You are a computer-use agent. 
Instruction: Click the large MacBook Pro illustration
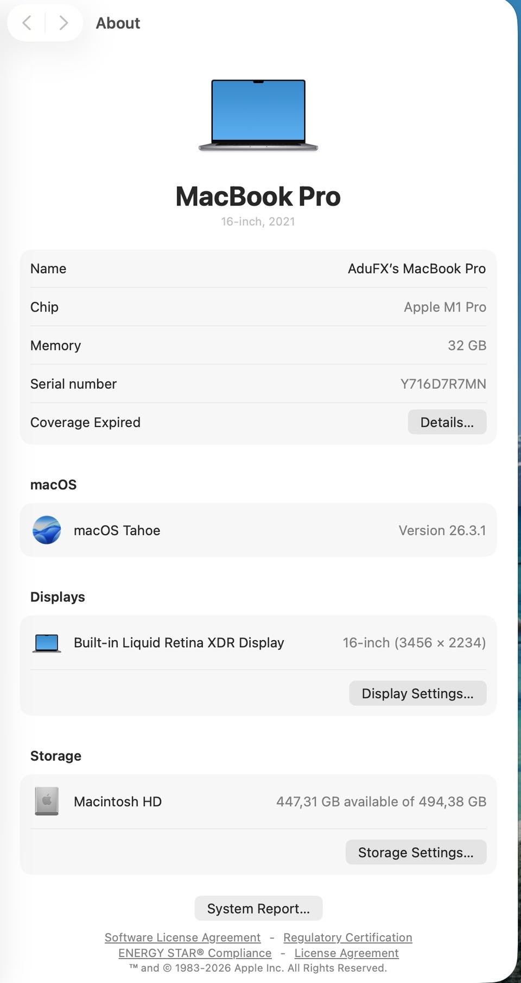point(258,115)
